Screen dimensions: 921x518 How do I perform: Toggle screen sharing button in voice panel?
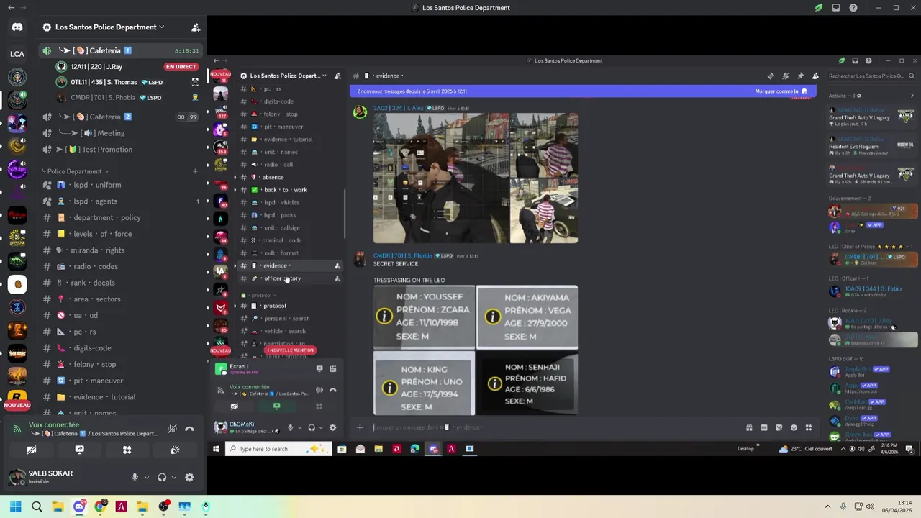click(79, 450)
